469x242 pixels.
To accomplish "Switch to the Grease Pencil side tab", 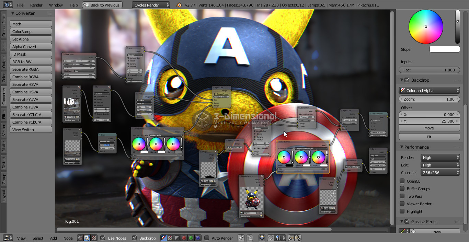I will pyautogui.click(x=4, y=25).
